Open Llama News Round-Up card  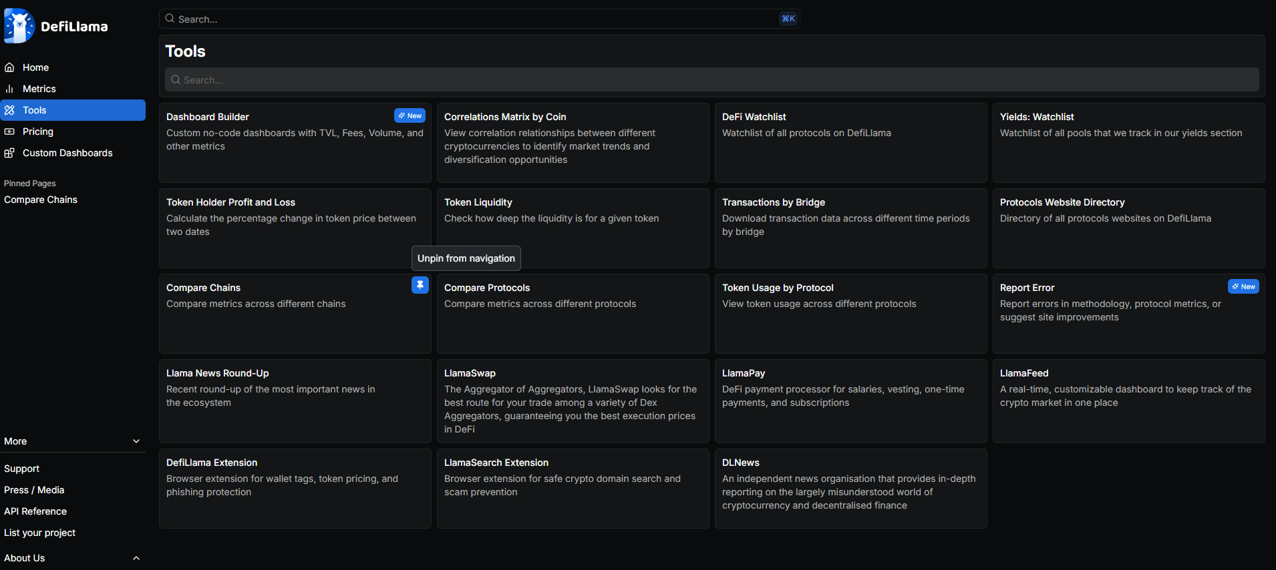coord(295,401)
